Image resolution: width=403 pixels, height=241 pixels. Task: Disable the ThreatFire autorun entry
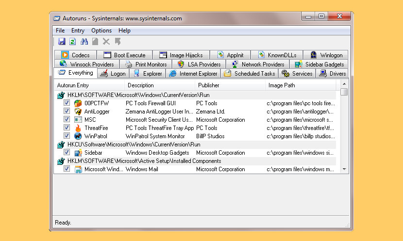(x=67, y=128)
